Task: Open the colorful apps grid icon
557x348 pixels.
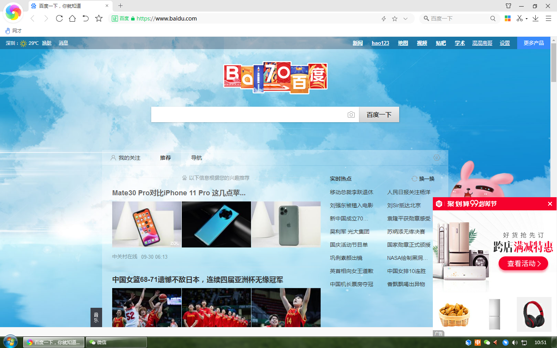Action: click(x=508, y=18)
